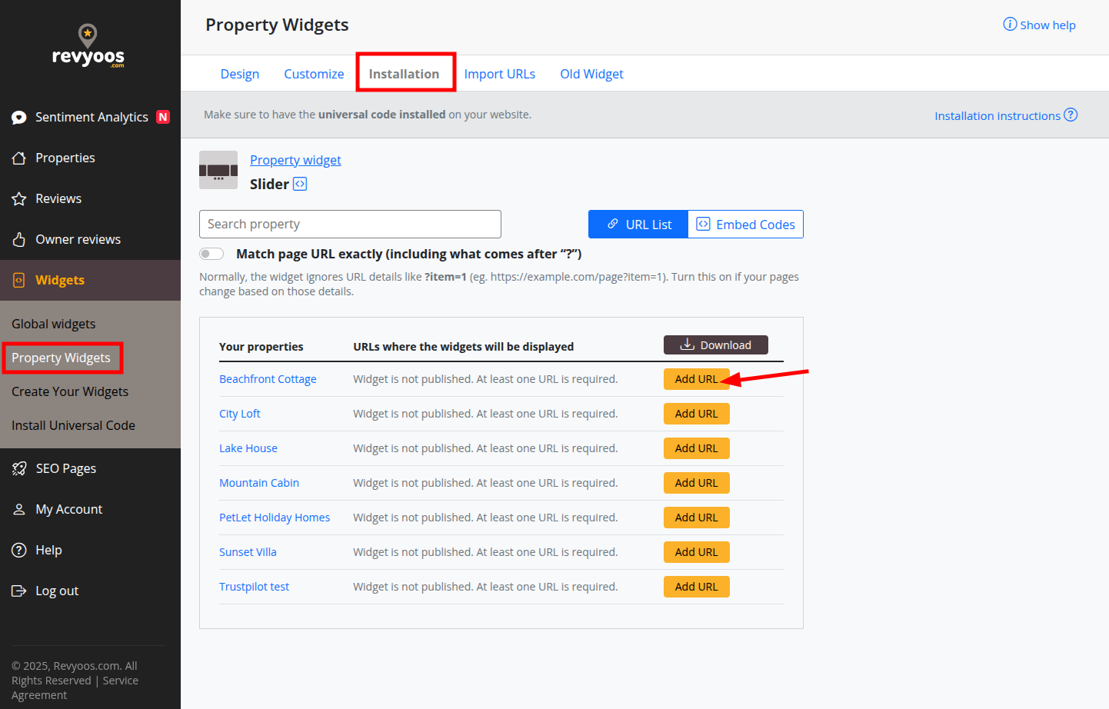1109x709 pixels.
Task: Open the Mountain Cabin property link
Action: point(259,483)
